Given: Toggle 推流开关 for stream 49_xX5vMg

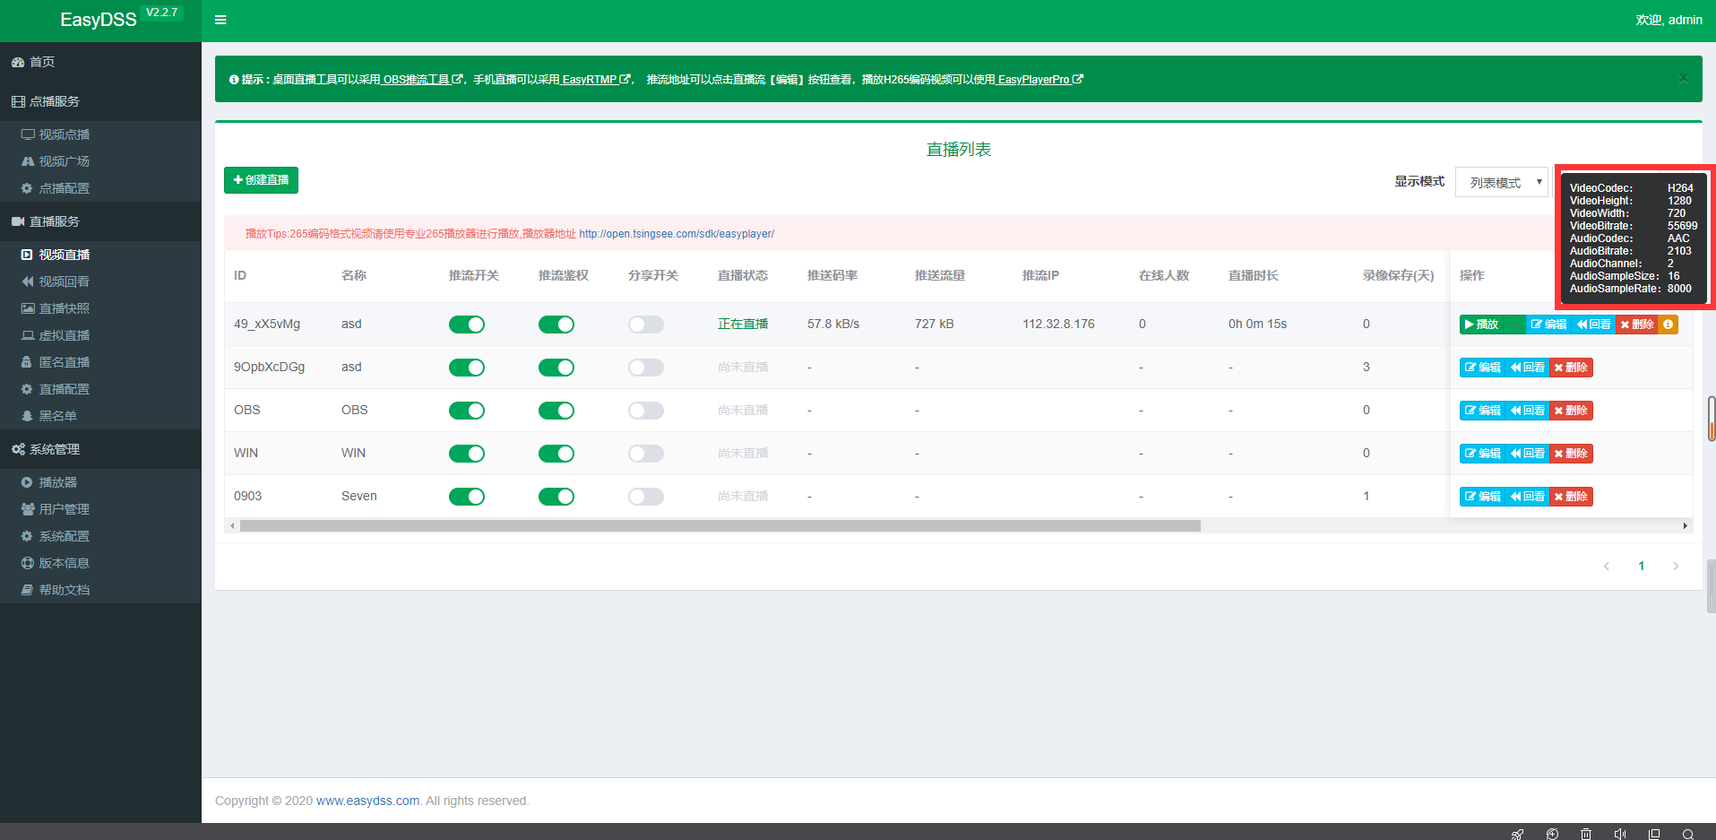Looking at the screenshot, I should (467, 325).
